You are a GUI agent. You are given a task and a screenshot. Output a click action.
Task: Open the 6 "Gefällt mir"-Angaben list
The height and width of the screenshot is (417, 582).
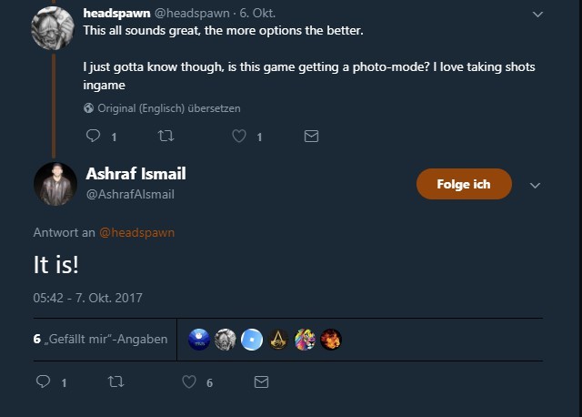tap(100, 339)
